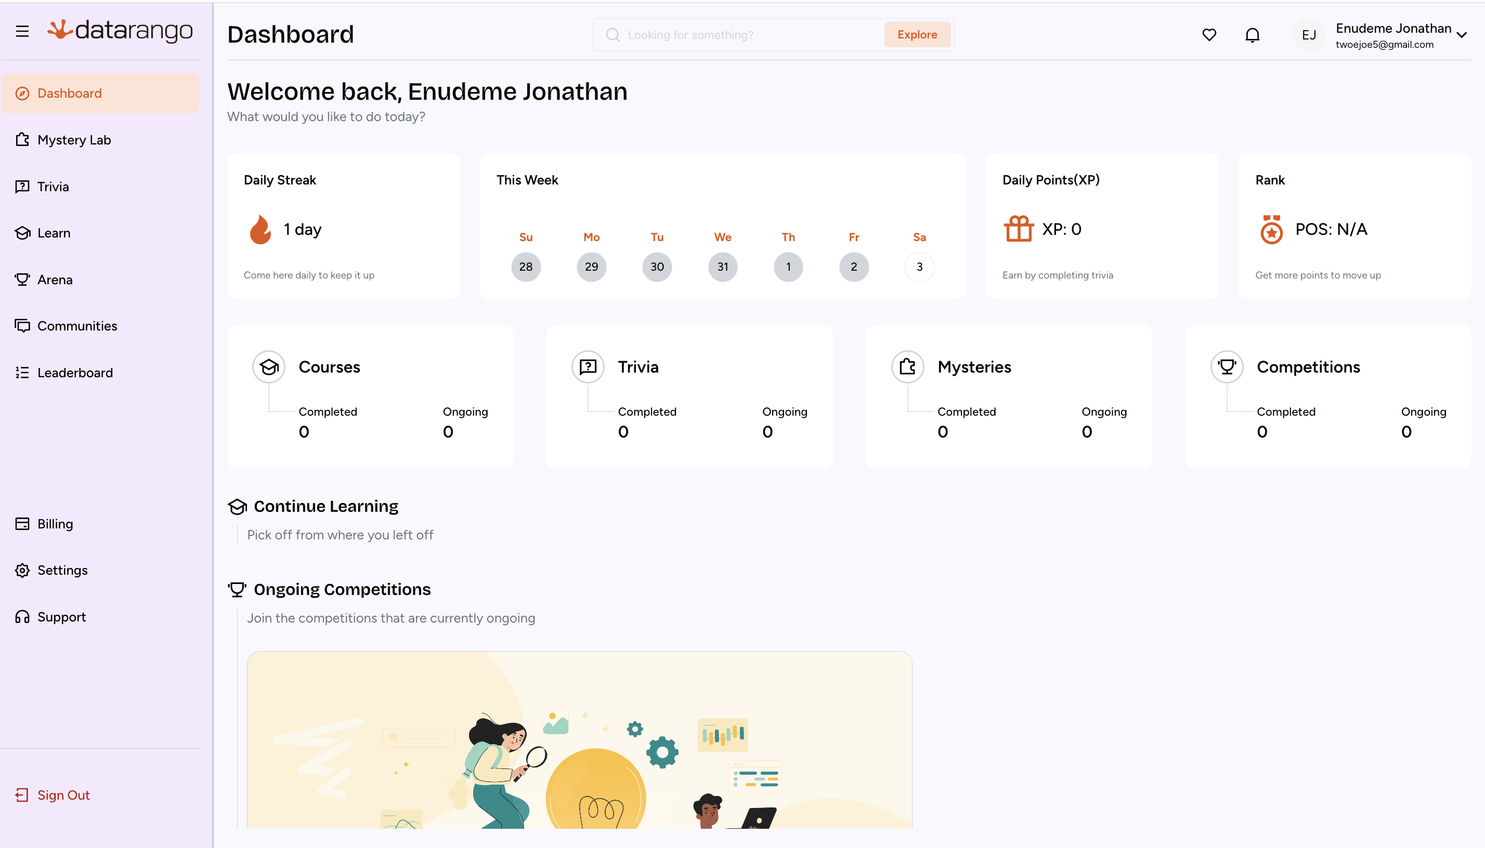Click the Competitions trophy icon
The width and height of the screenshot is (1485, 848).
point(1227,367)
